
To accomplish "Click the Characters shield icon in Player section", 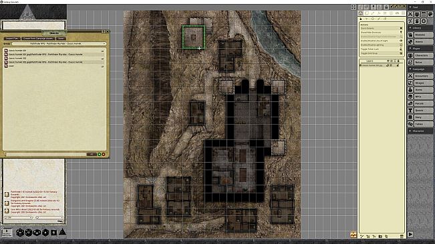I will 410,55.
